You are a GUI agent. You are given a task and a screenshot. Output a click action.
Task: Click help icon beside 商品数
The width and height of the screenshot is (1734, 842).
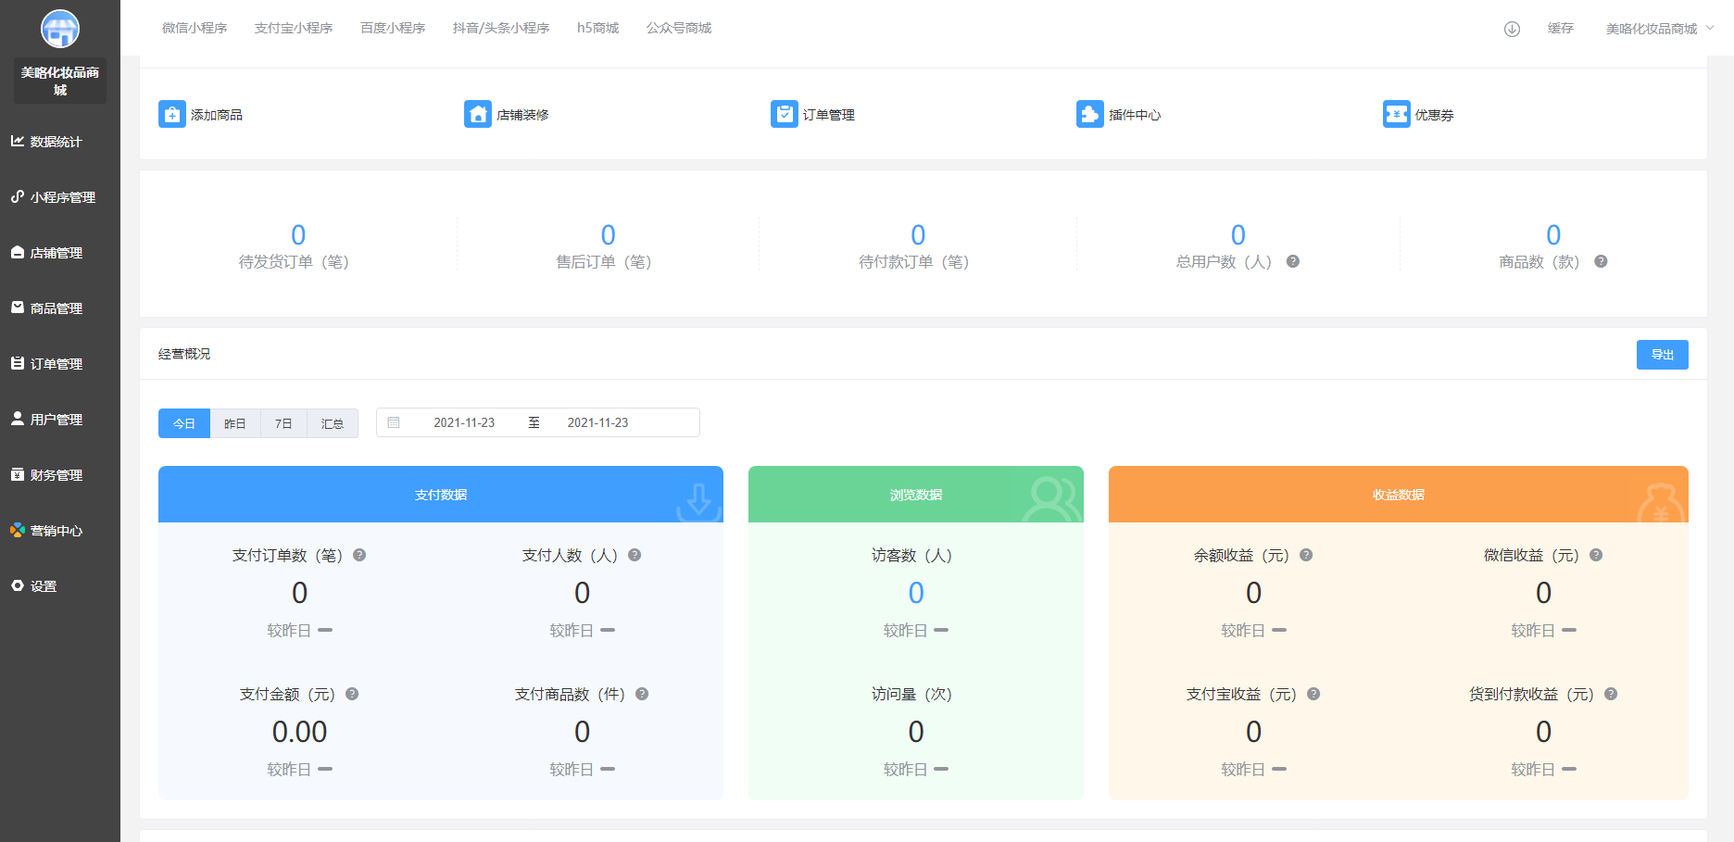(x=1601, y=261)
